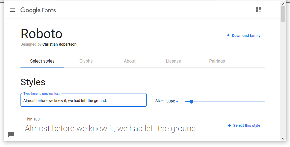
Task: Open the hamburger navigation menu
Action: click(x=12, y=10)
